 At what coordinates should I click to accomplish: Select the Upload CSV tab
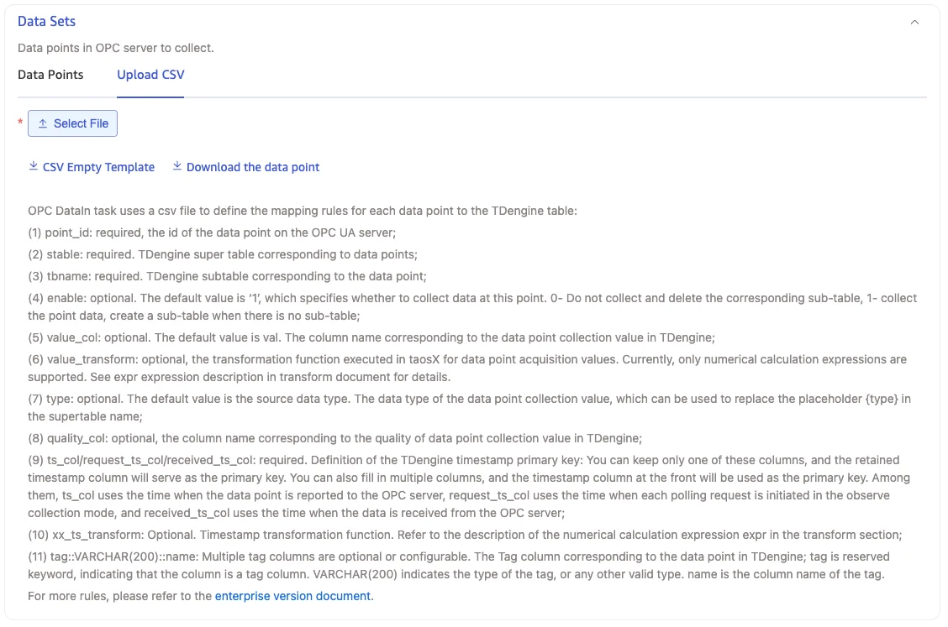[x=150, y=75]
